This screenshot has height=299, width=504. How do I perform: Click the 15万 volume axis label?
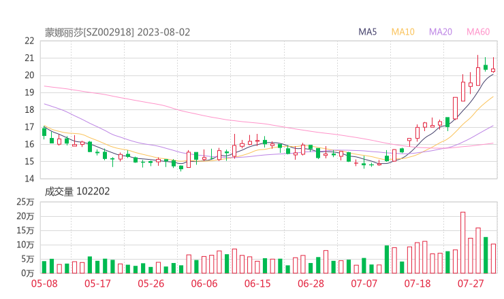25,230
